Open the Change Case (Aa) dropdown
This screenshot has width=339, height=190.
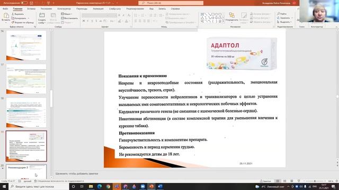(112, 21)
